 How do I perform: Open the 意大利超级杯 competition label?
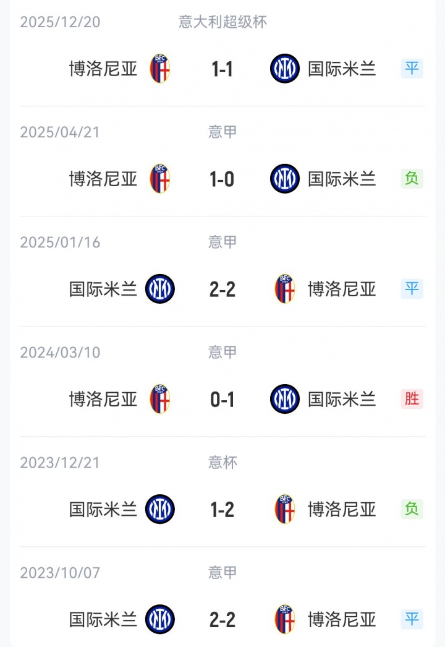point(222,22)
